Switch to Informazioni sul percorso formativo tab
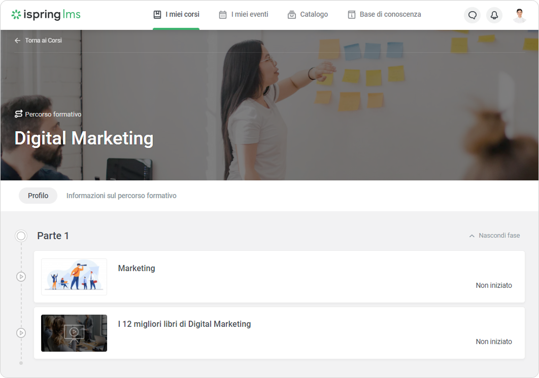 [x=121, y=196]
